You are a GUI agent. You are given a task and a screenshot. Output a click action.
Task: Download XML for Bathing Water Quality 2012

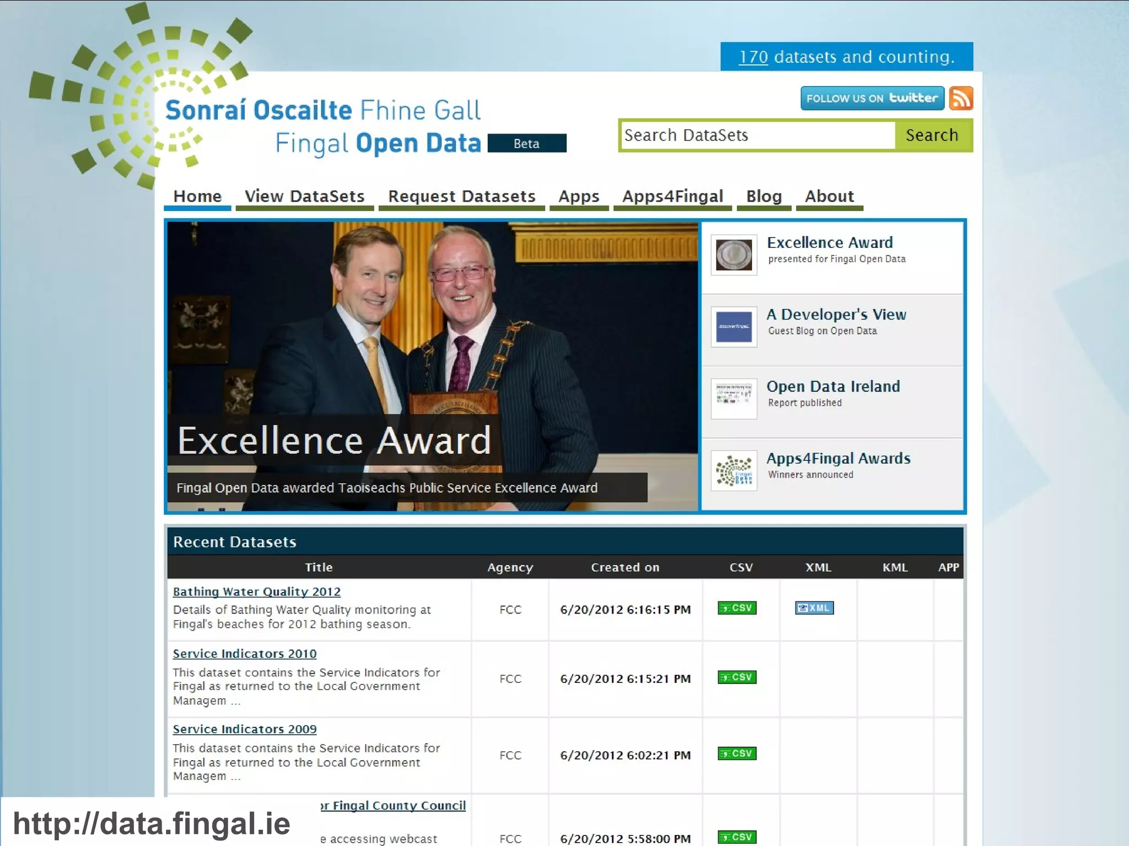click(814, 608)
